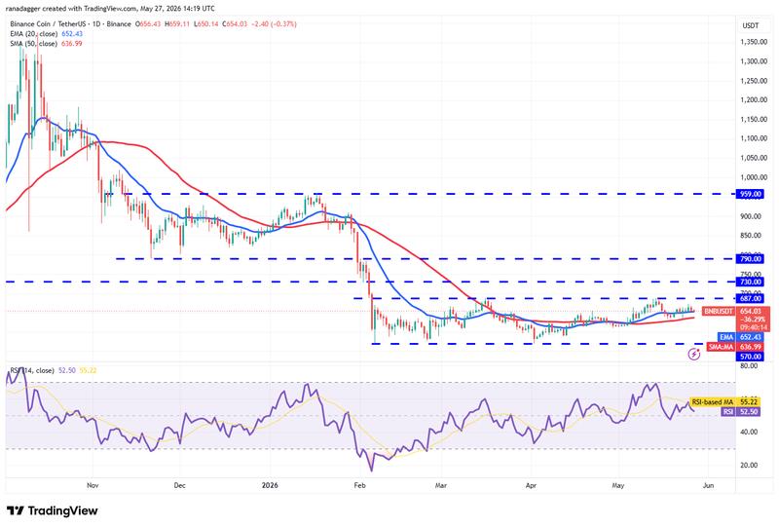Click the TradingView logo at bottom
This screenshot has height=528, width=779.
click(53, 510)
